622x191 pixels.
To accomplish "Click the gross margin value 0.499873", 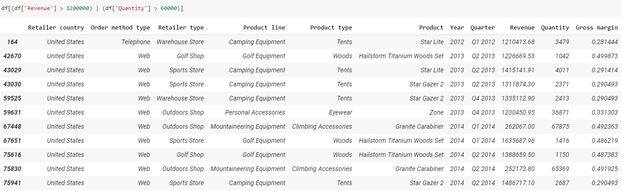I will pyautogui.click(x=605, y=56).
